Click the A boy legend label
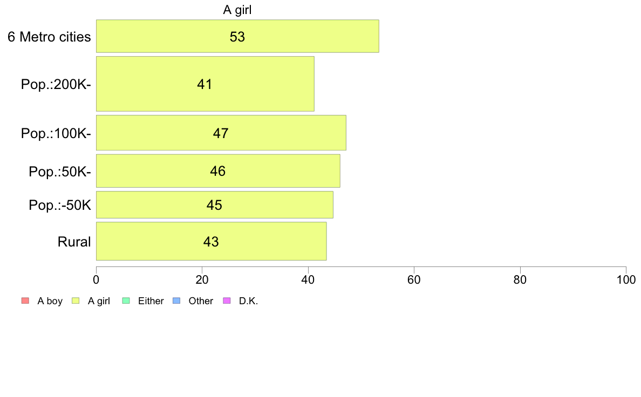Image resolution: width=641 pixels, height=397 pixels. coord(50,301)
